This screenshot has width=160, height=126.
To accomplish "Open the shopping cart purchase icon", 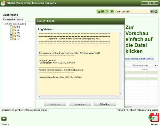I will (99, 11).
